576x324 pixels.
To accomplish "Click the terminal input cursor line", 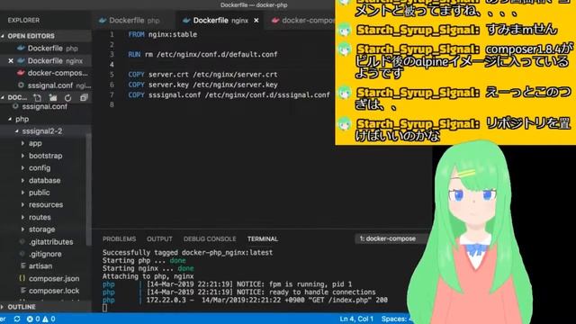I will [105, 308].
